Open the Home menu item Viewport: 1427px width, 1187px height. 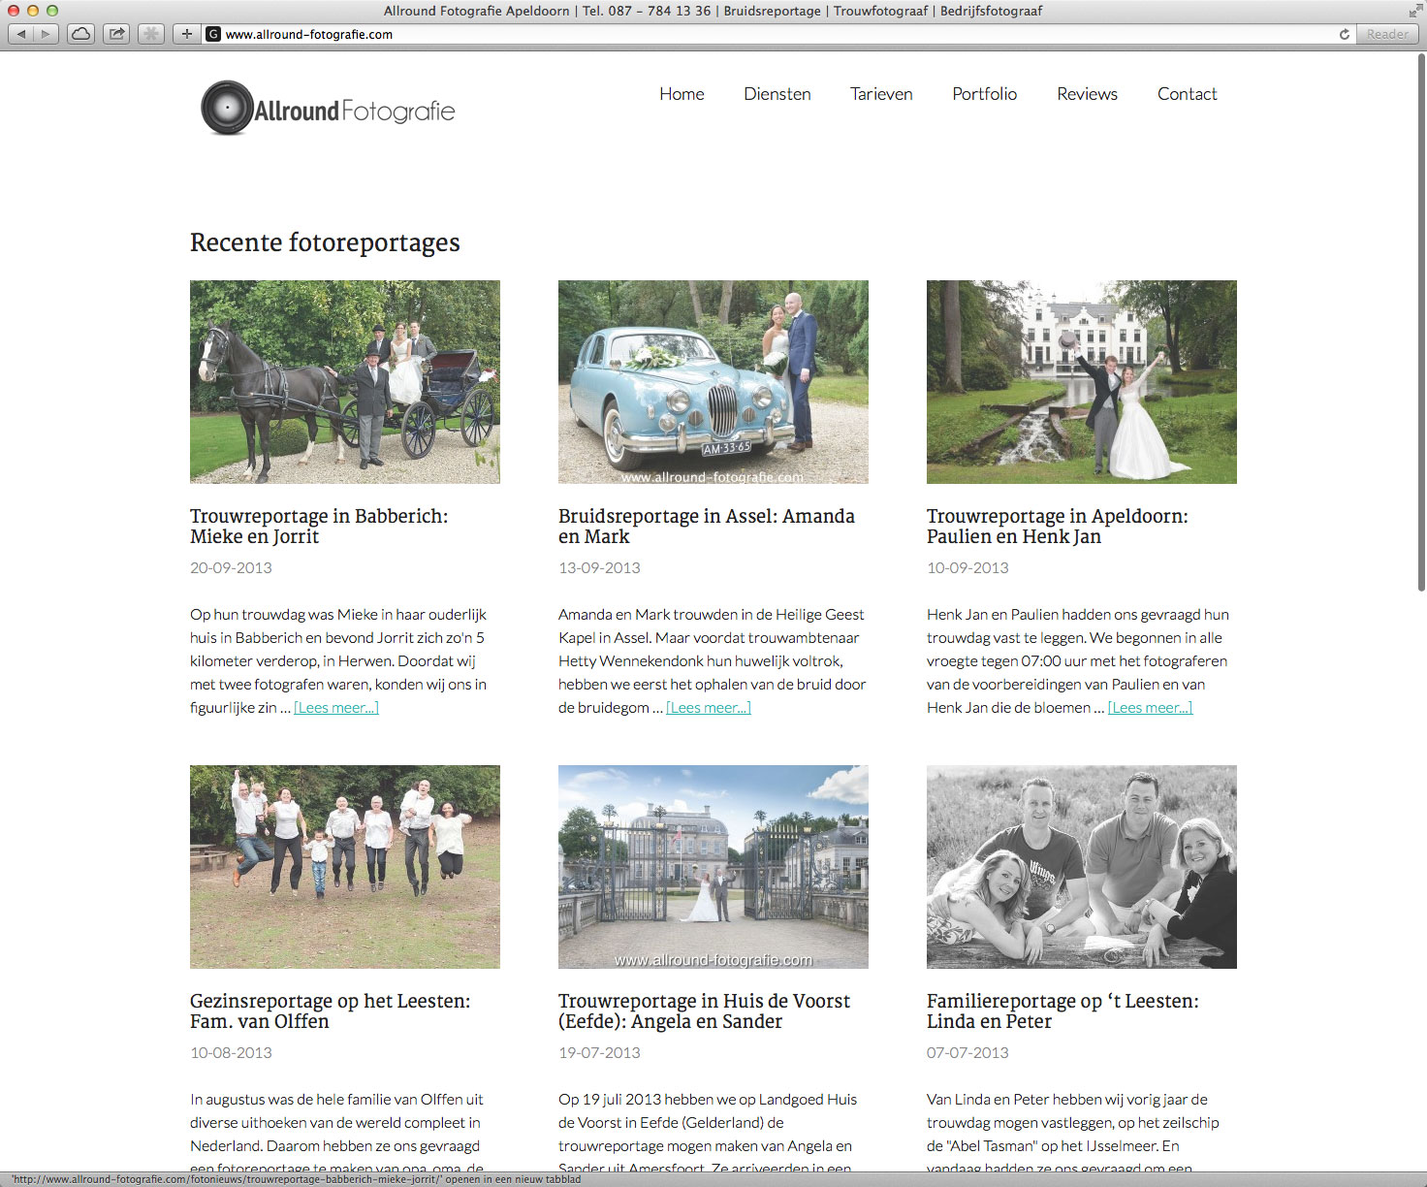click(682, 94)
